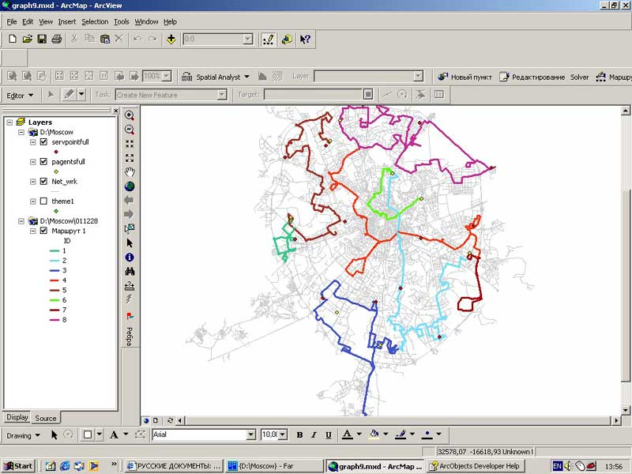Open the Insert menu
The width and height of the screenshot is (632, 474).
[x=67, y=22]
